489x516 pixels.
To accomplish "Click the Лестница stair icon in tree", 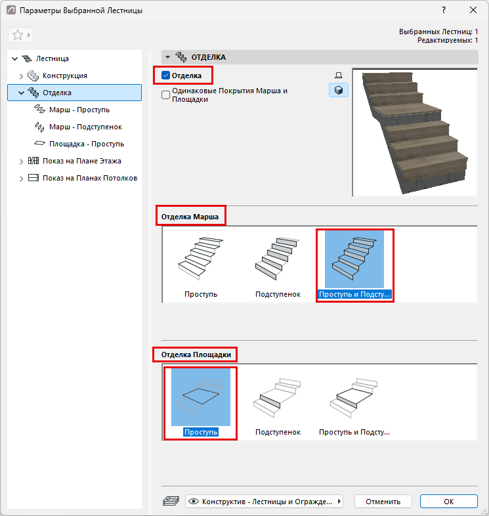I will [x=27, y=58].
